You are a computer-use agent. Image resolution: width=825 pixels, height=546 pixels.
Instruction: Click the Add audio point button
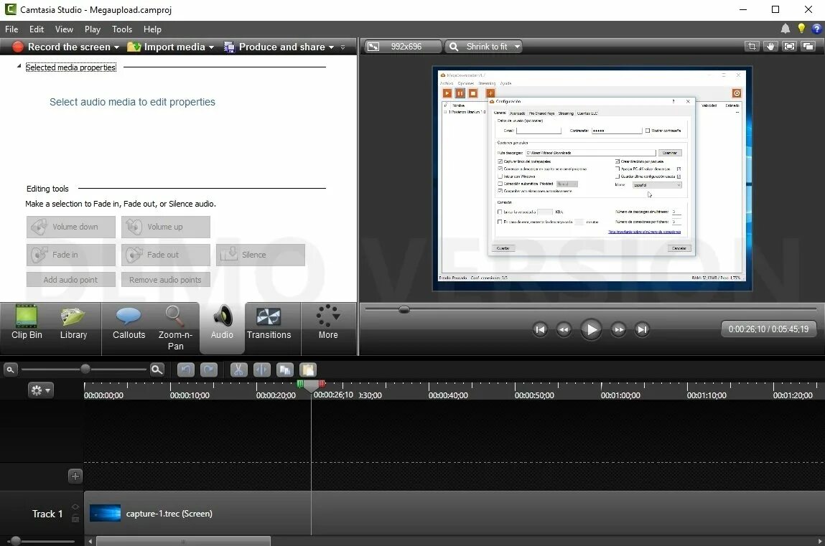[70, 279]
